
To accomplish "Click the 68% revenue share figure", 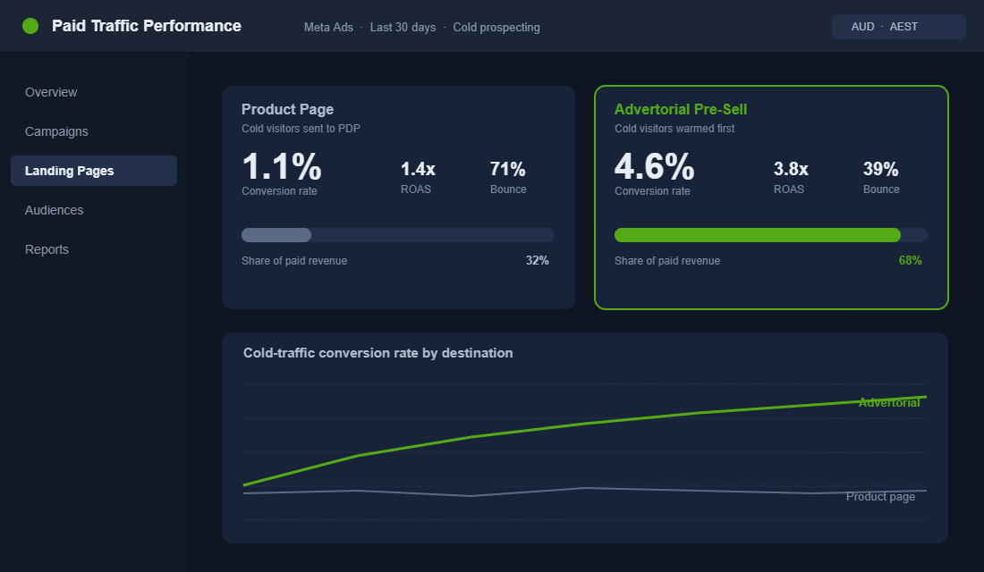I will pyautogui.click(x=910, y=260).
